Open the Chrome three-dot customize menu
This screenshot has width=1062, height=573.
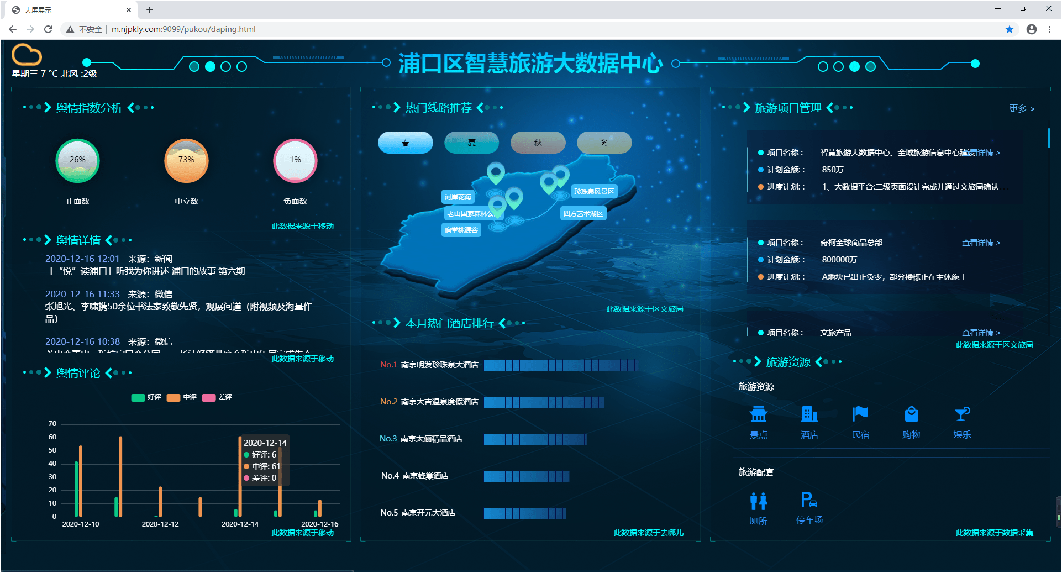(1050, 29)
